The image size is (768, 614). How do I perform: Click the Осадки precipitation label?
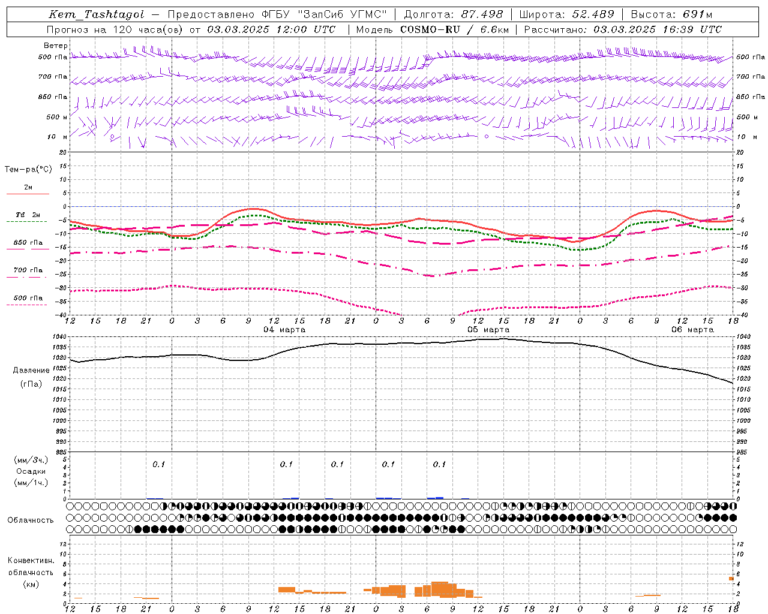click(x=31, y=471)
